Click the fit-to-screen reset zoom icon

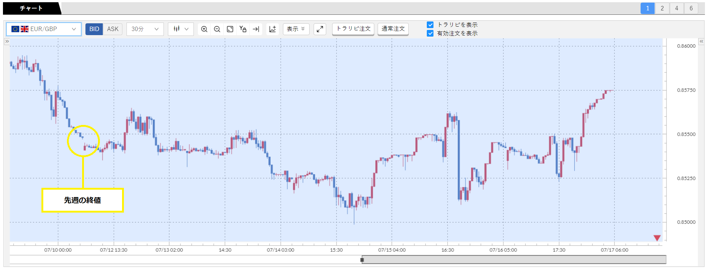click(x=230, y=29)
